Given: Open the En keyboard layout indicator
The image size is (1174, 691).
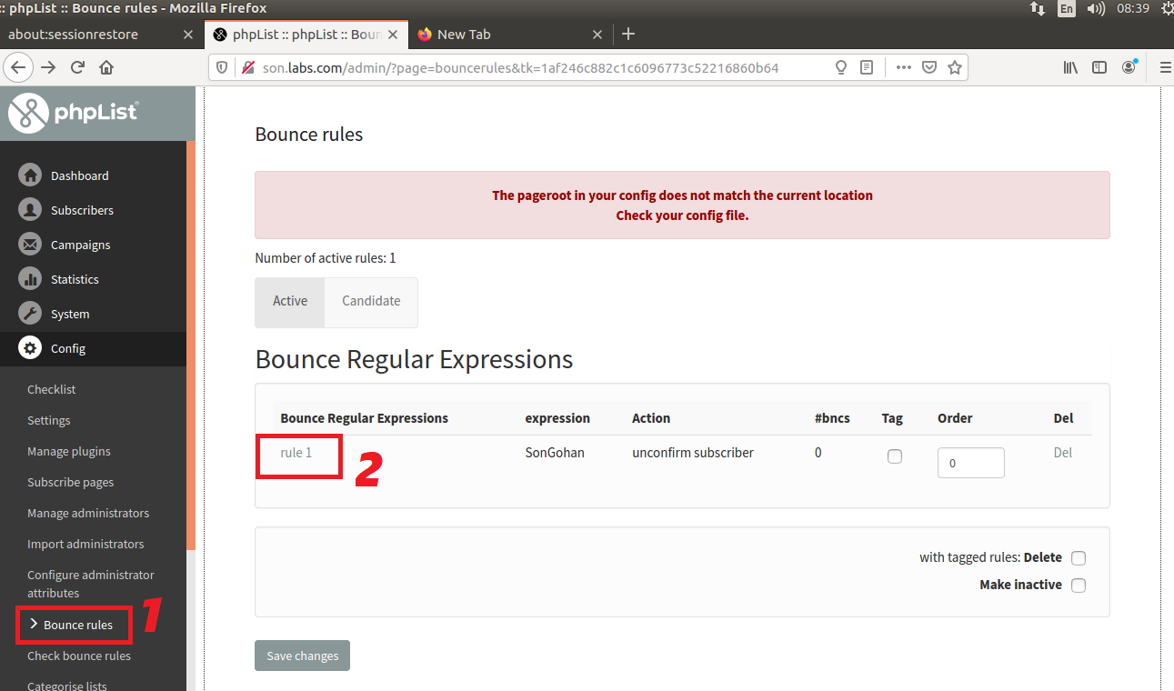Looking at the screenshot, I should 1066,9.
